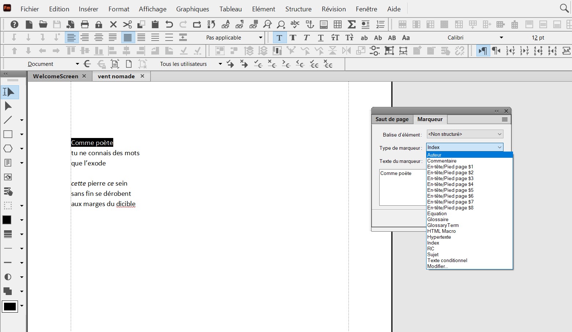Click the Sigma equation icon

(x=351, y=25)
